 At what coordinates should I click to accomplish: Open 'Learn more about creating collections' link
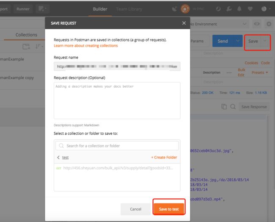pos(86,46)
